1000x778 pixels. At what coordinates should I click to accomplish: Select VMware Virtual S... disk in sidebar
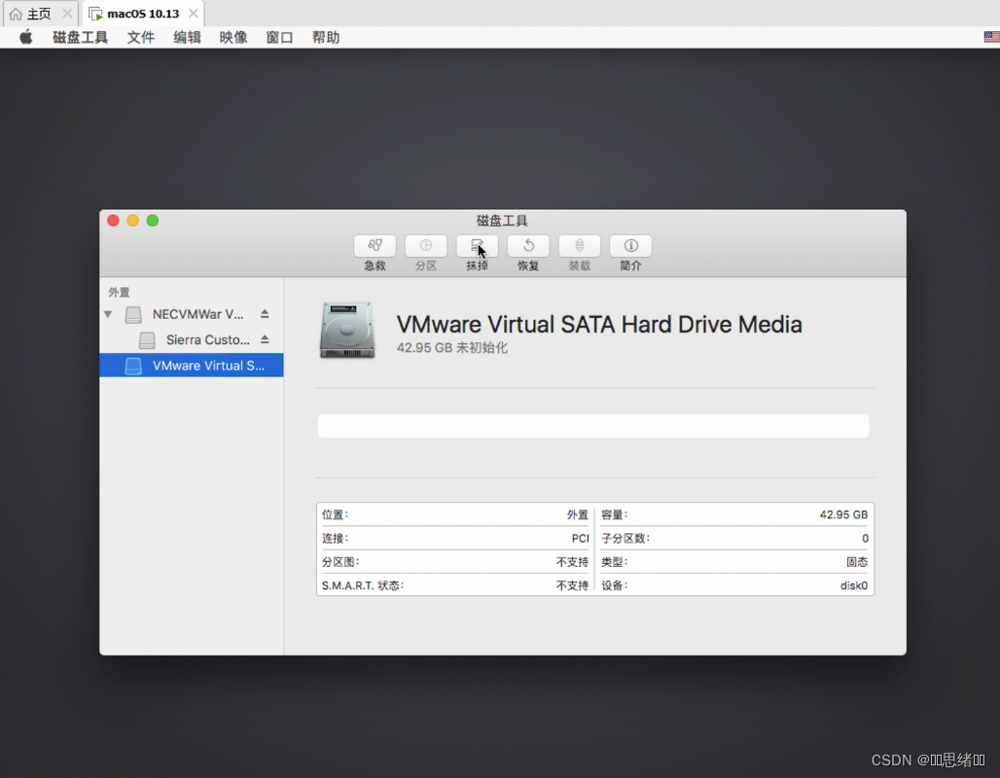coord(192,366)
